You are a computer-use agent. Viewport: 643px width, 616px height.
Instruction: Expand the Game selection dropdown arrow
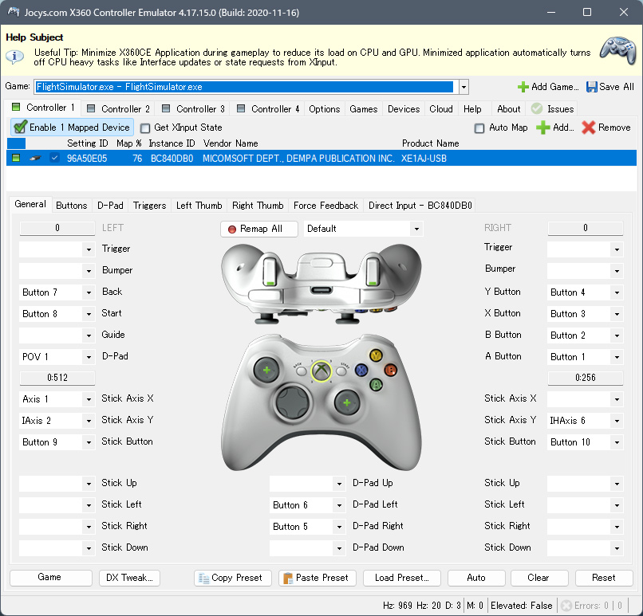tap(464, 87)
